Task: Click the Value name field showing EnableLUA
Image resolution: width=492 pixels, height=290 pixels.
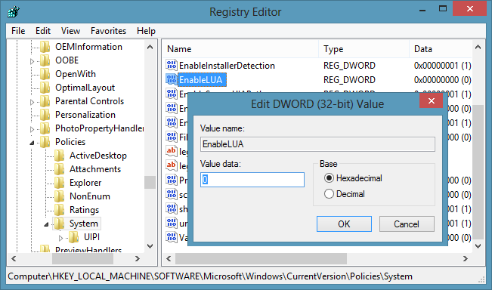Action: [x=317, y=144]
